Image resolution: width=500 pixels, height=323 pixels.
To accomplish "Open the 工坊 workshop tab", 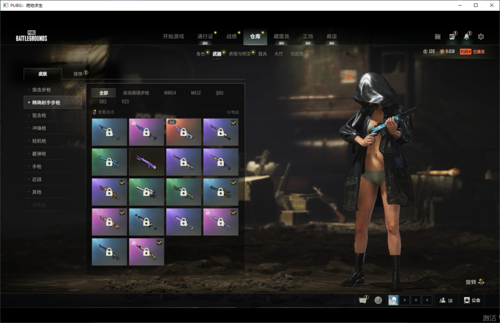I will coord(308,37).
